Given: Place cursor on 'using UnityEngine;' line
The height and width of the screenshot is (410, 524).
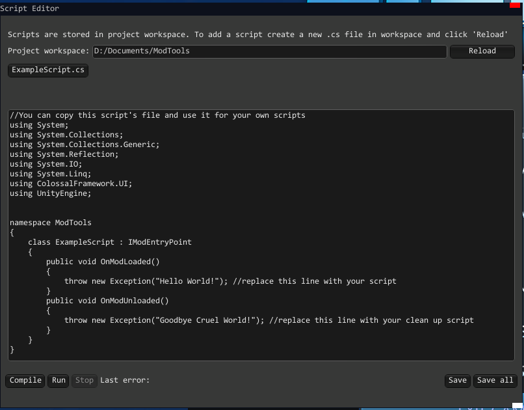Looking at the screenshot, I should click(x=51, y=193).
